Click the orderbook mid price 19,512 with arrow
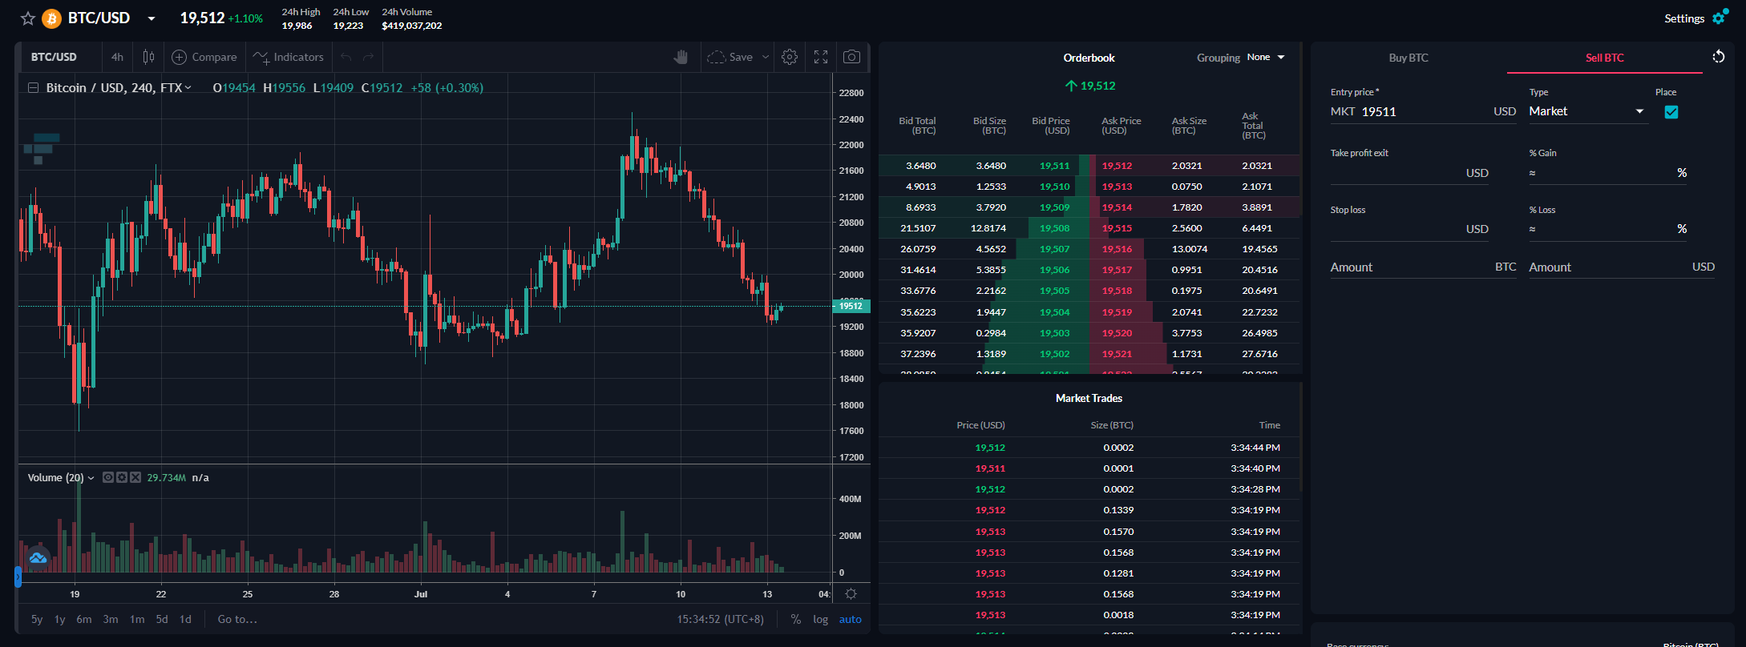1746x647 pixels. (x=1090, y=86)
